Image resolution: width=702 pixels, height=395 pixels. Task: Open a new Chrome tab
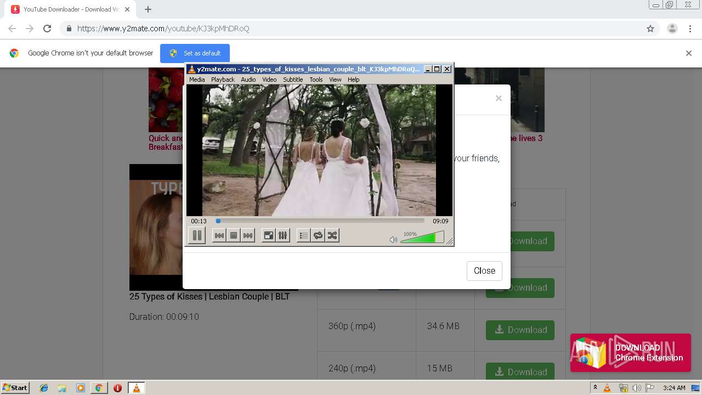[148, 9]
